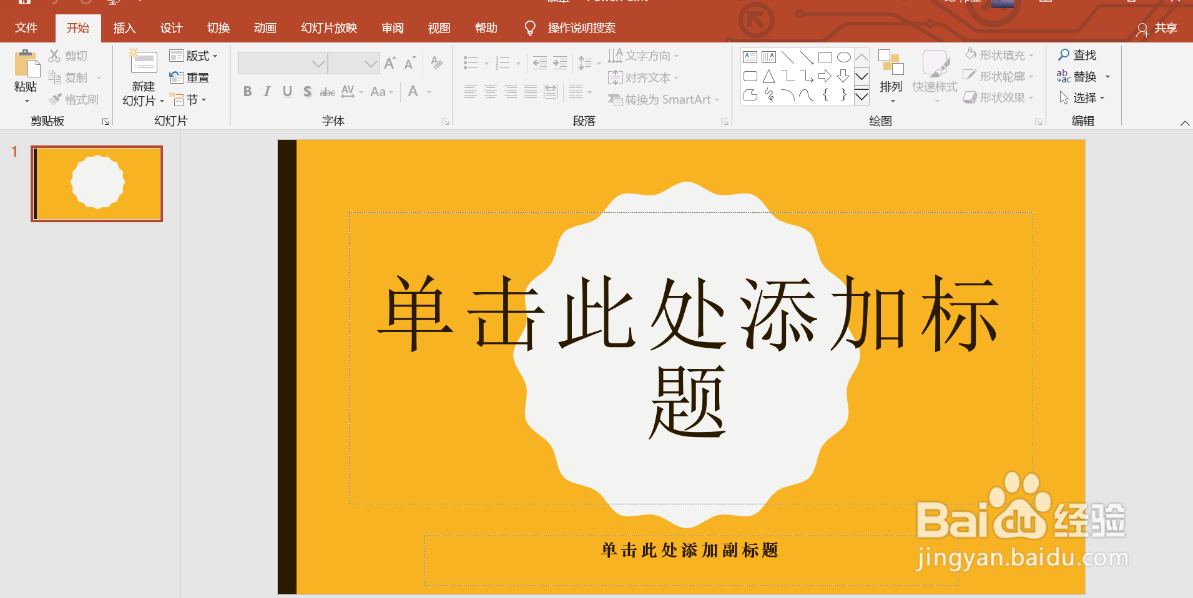
Task: Click the New Slide (新建幻灯片) icon
Action: point(143,62)
